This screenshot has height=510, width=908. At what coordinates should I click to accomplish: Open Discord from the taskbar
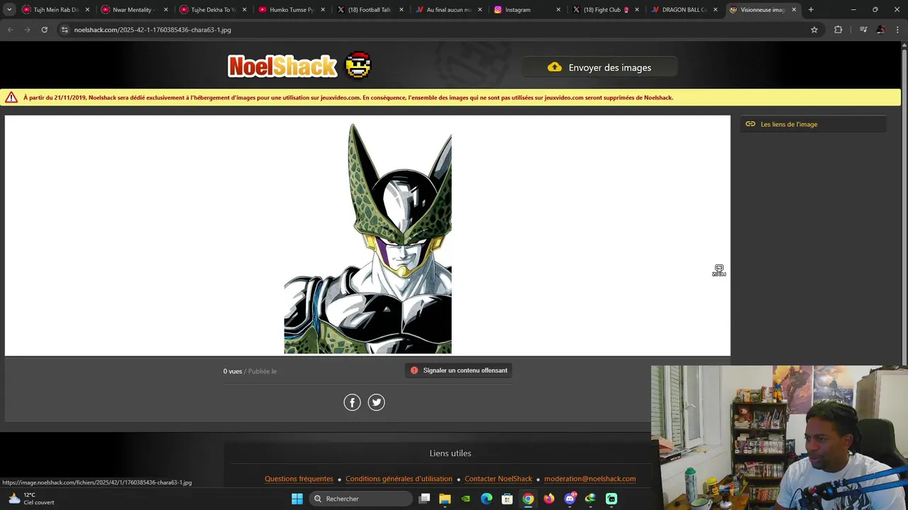[570, 499]
